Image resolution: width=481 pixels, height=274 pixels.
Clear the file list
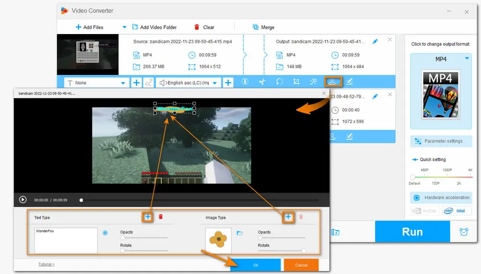pos(204,27)
